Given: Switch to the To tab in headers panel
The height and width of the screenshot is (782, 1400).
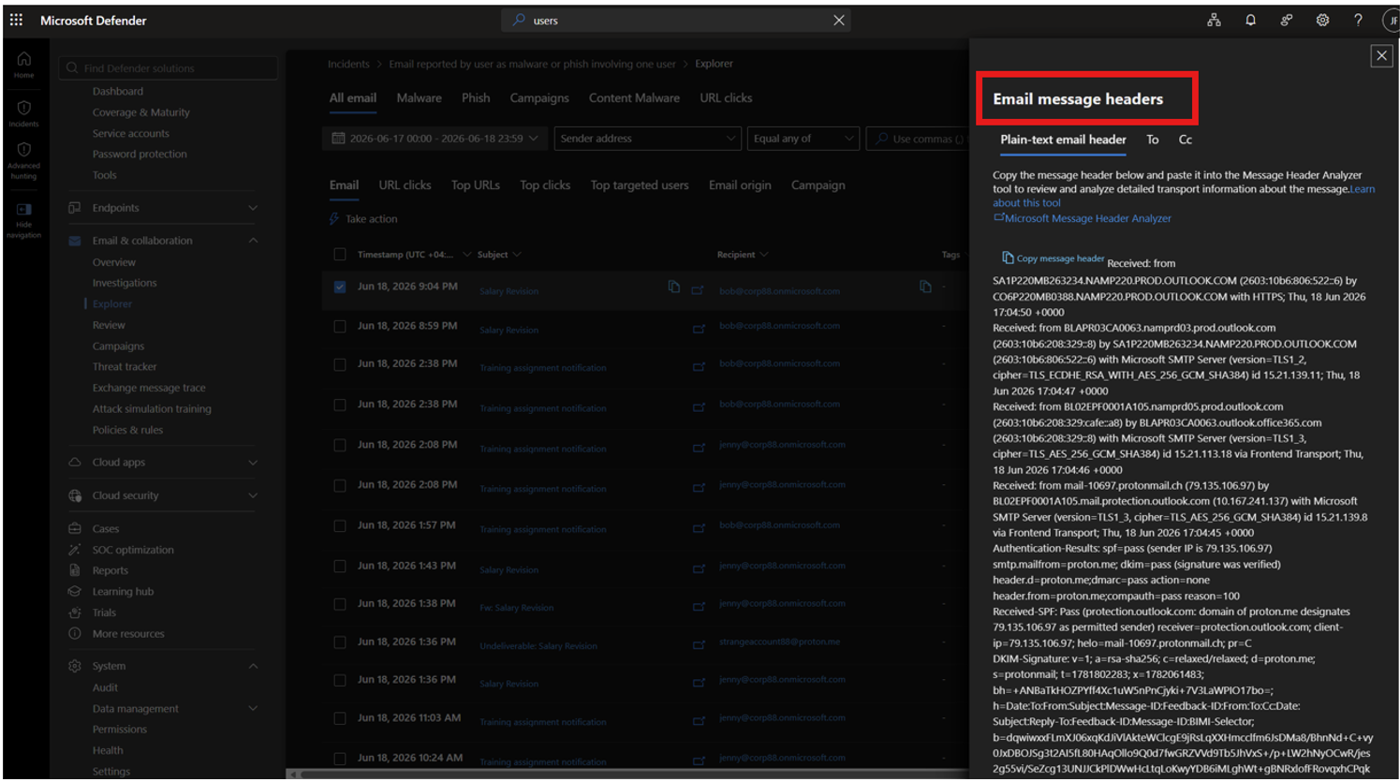Looking at the screenshot, I should pos(1153,140).
